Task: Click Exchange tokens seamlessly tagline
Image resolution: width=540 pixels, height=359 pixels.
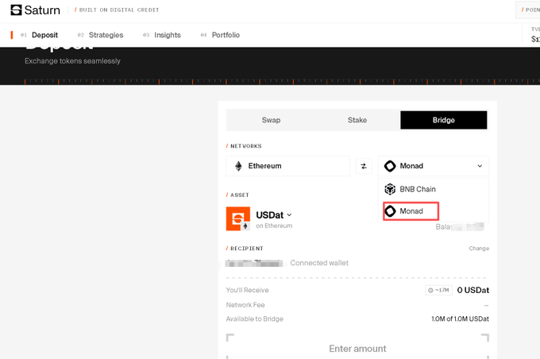Action: click(x=72, y=61)
